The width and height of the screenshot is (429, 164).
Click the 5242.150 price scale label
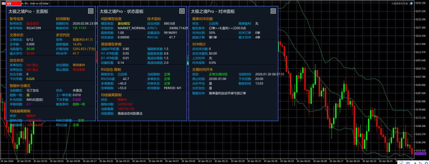(x=420, y=3)
